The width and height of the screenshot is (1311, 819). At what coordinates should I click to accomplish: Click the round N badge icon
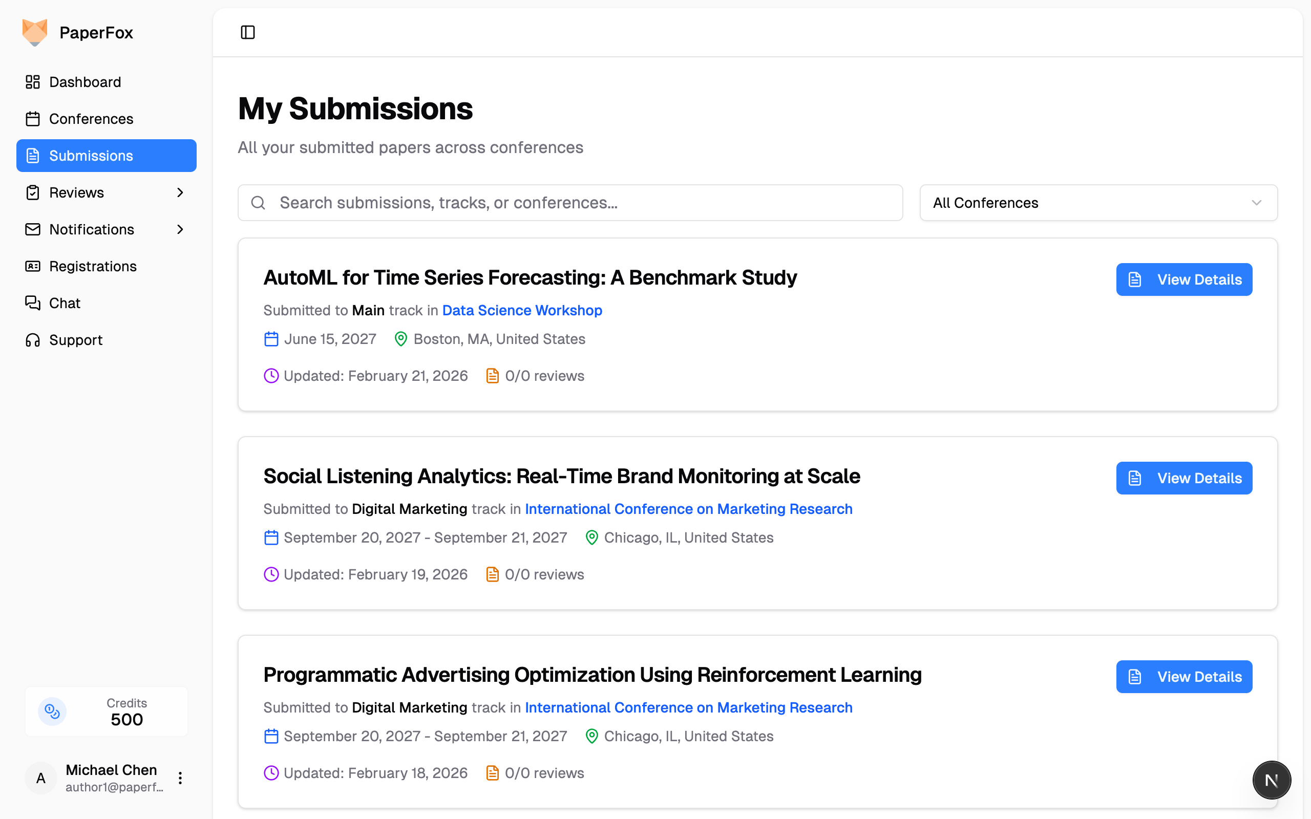point(1271,780)
